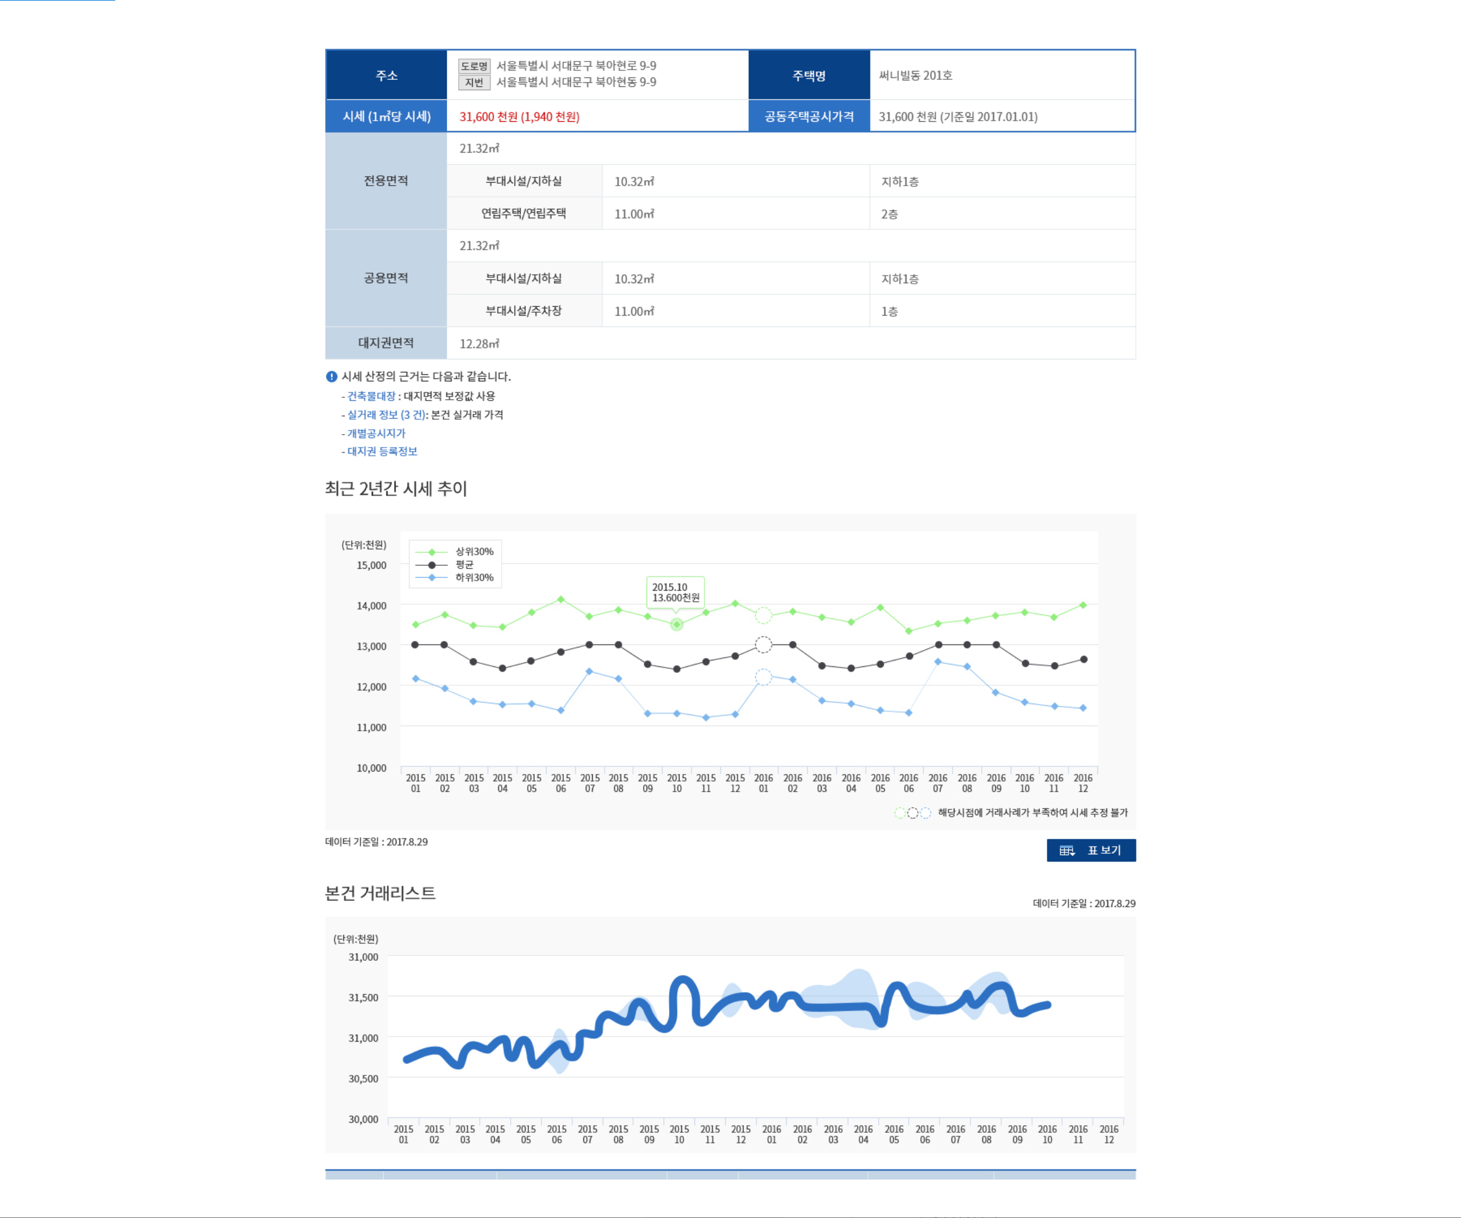Open the 대지권 등록정보 link

point(382,452)
